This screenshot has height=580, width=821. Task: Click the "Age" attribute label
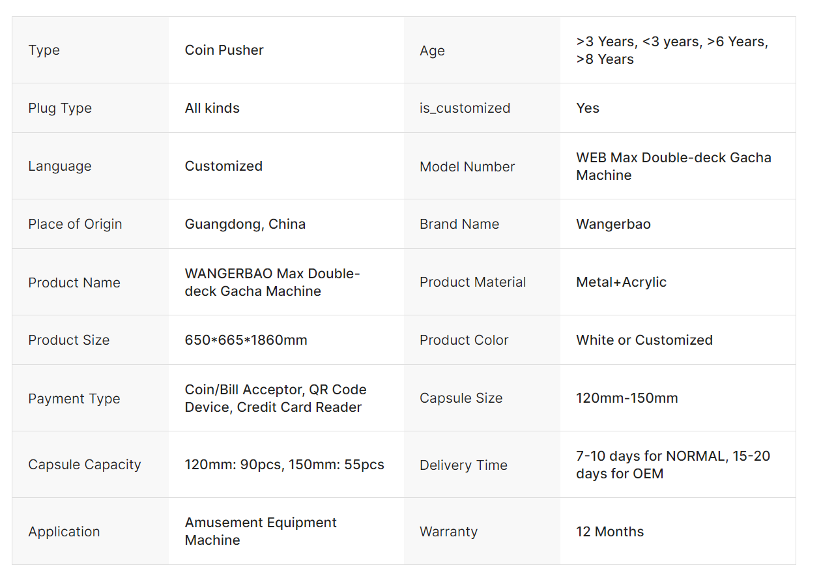pyautogui.click(x=432, y=51)
